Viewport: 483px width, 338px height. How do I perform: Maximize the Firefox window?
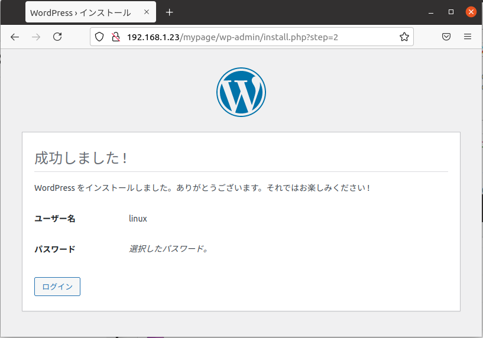pyautogui.click(x=451, y=12)
